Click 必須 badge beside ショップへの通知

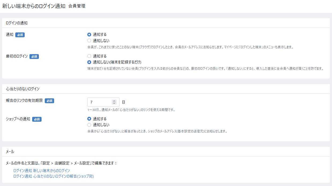[x=37, y=119]
